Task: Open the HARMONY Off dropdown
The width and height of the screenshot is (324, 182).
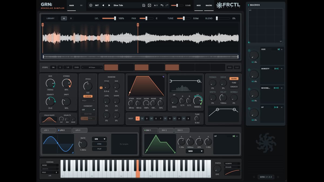Action: click(x=88, y=110)
